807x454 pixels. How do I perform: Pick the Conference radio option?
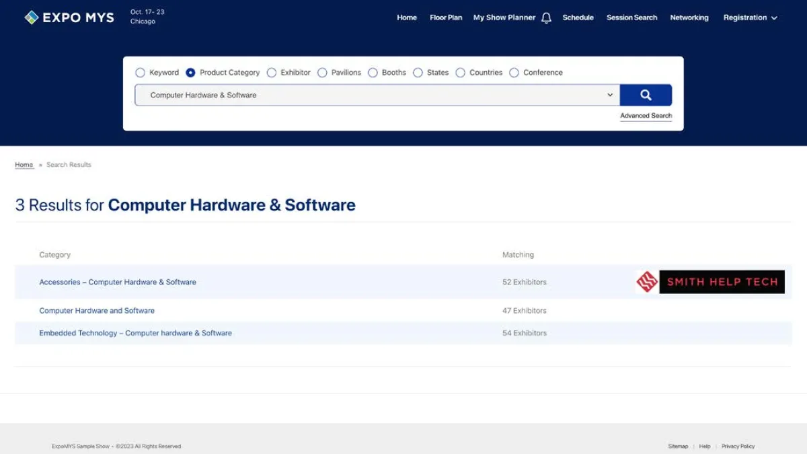514,73
